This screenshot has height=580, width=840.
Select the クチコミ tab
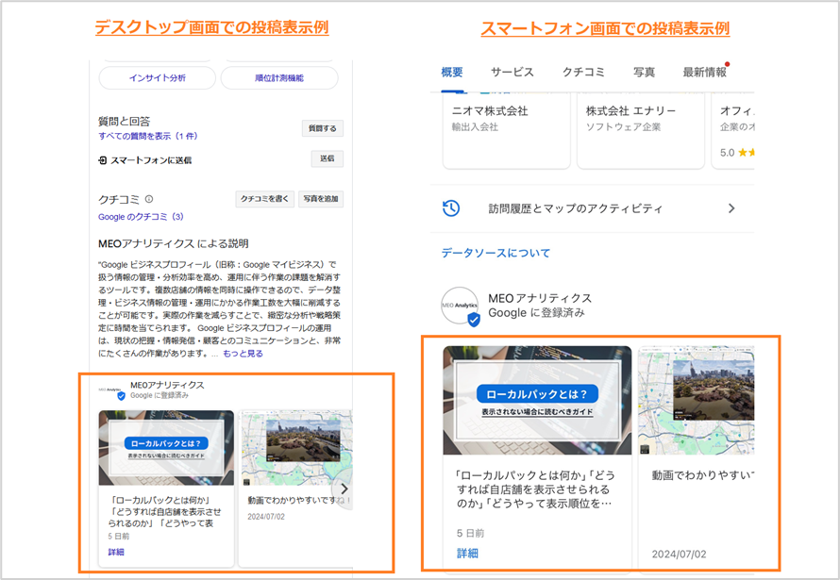tap(583, 73)
